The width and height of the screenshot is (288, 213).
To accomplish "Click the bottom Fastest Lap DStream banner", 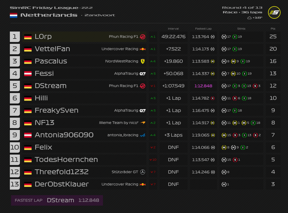I will (x=57, y=200).
